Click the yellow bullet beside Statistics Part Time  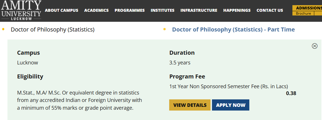[x=165, y=29]
